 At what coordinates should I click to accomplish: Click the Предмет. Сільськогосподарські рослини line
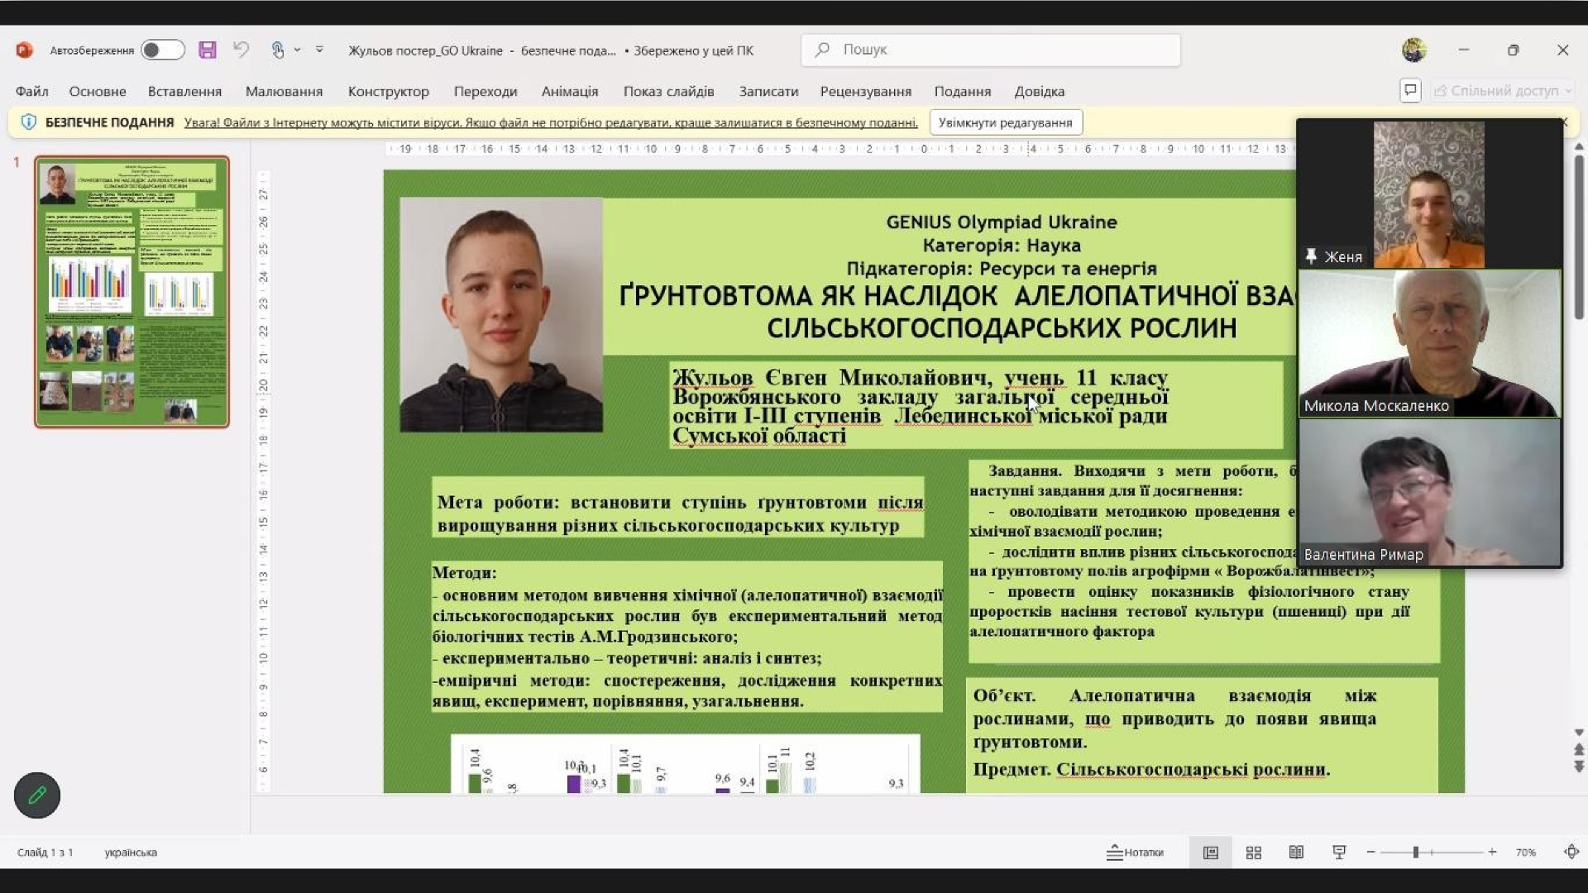pos(1151,769)
